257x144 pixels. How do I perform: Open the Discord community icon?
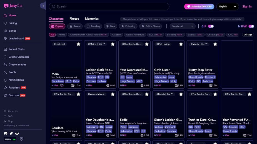[x=6, y=133]
